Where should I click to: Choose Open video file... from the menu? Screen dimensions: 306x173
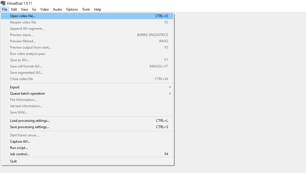87,16
